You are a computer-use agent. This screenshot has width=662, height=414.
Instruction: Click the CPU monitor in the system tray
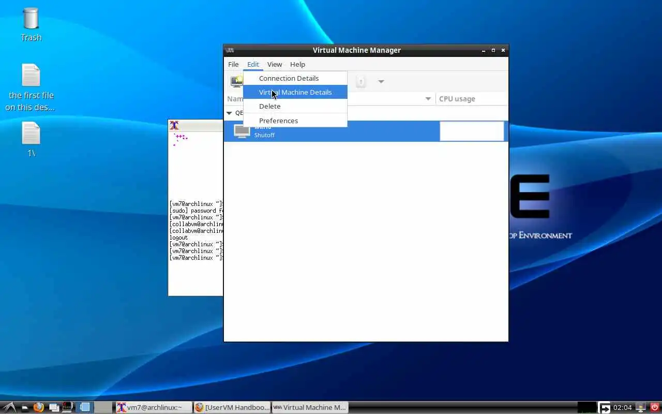[x=587, y=407]
